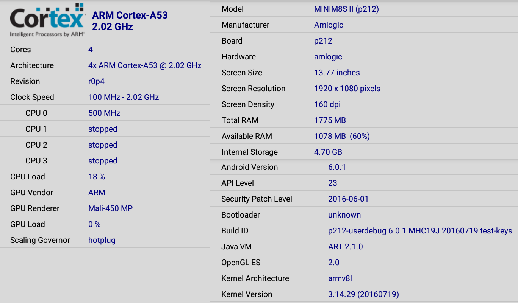Select GPU Renderer Mali-450 MP

click(110, 208)
